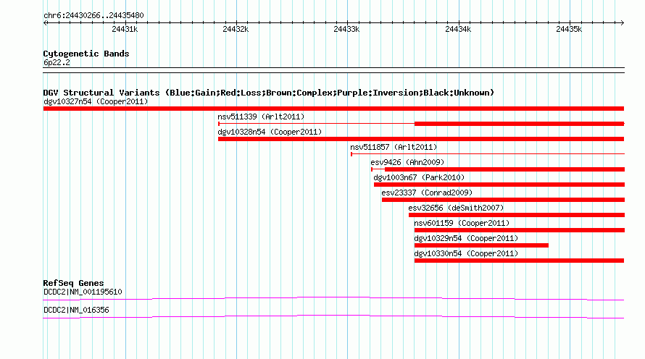Select the nsv511857 (Arlt2011) variant label
The width and height of the screenshot is (645, 359).
(x=394, y=148)
